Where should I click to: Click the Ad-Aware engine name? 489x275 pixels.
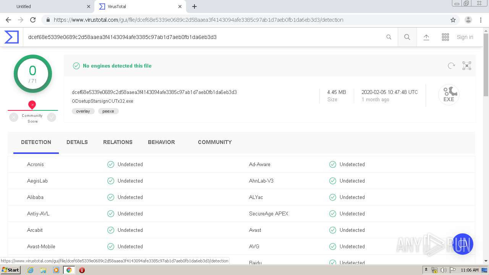(x=260, y=164)
